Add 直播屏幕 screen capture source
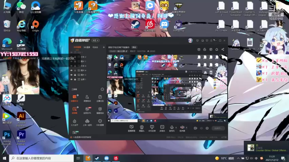This screenshot has width=289, height=162. click(131, 129)
